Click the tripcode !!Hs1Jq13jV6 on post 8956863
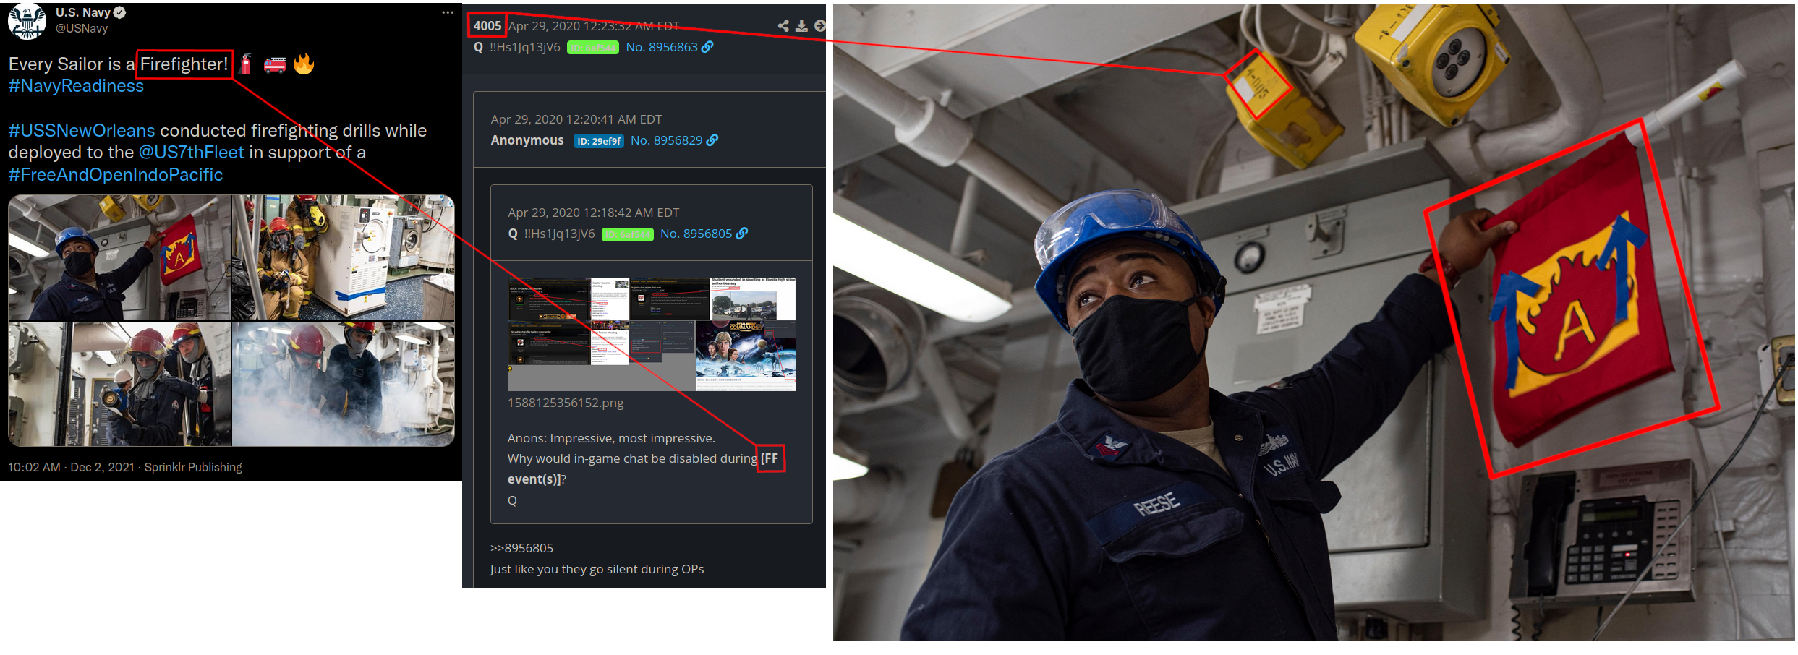The width and height of the screenshot is (1798, 655). (x=524, y=47)
